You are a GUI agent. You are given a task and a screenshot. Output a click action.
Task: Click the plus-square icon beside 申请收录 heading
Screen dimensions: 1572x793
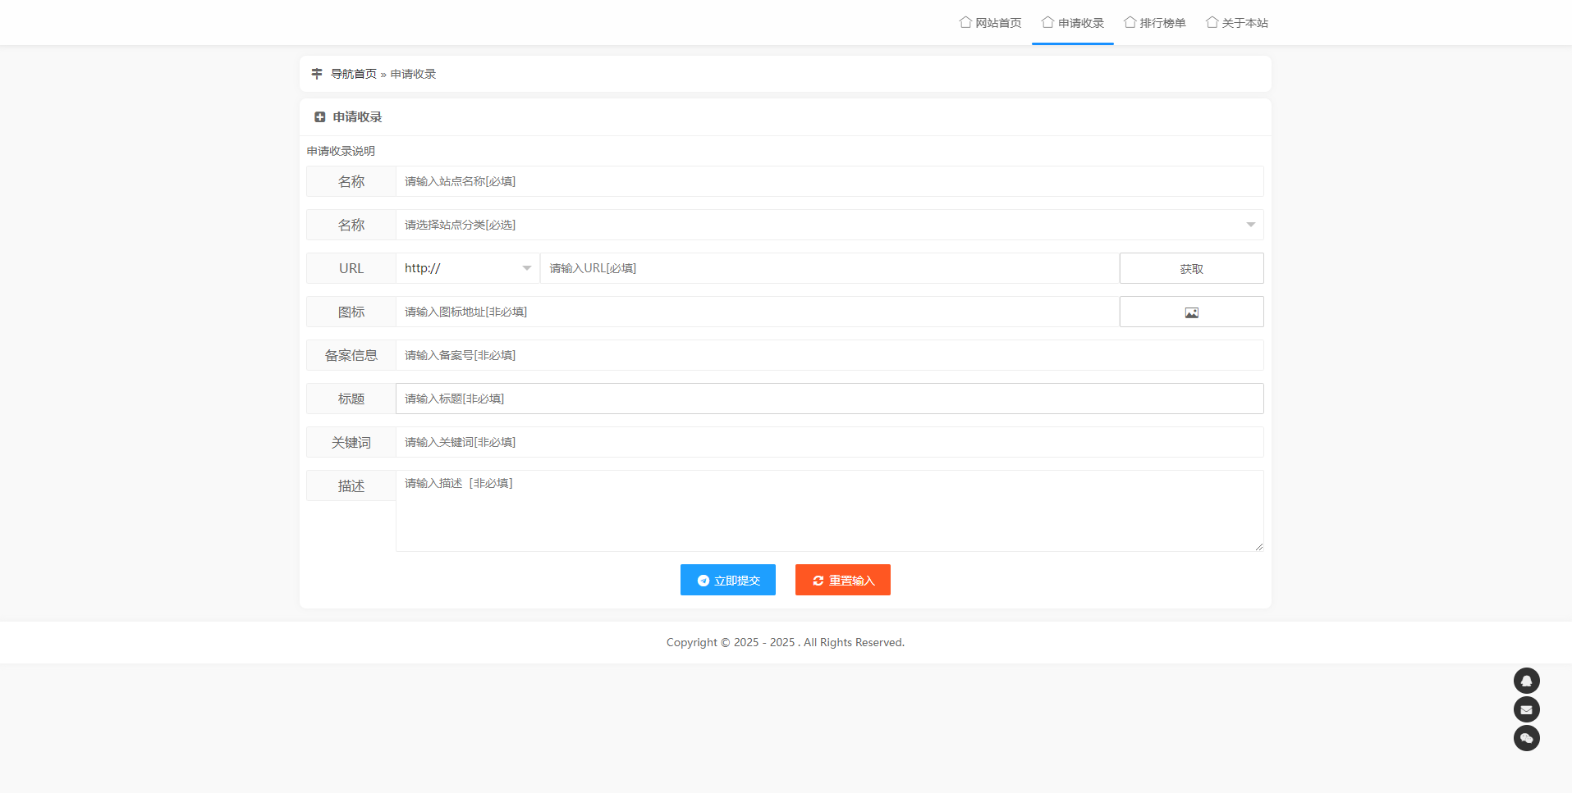click(320, 117)
